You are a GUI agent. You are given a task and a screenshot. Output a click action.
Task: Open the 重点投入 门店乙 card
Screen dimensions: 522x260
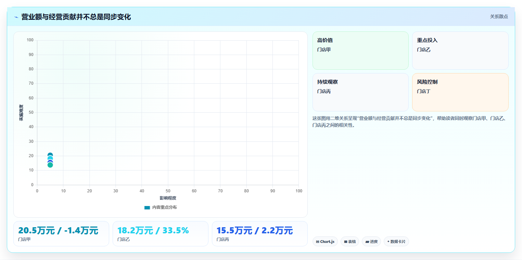[x=460, y=51]
